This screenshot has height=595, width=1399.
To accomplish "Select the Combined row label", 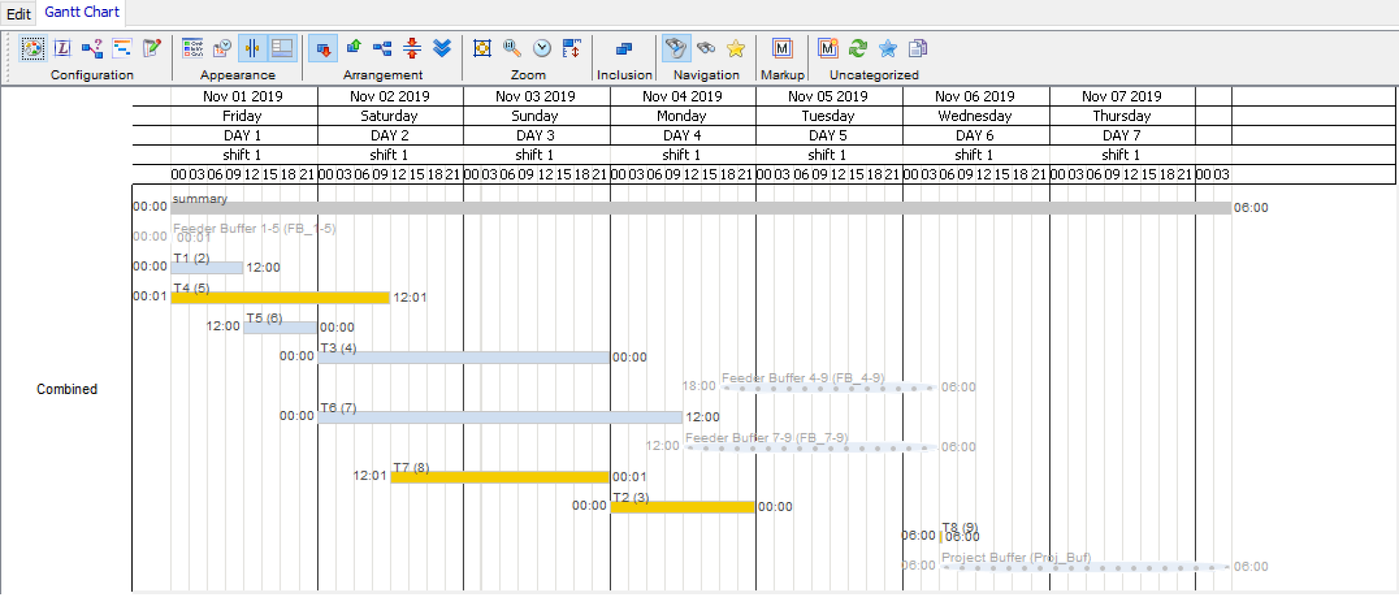I will pos(66,389).
